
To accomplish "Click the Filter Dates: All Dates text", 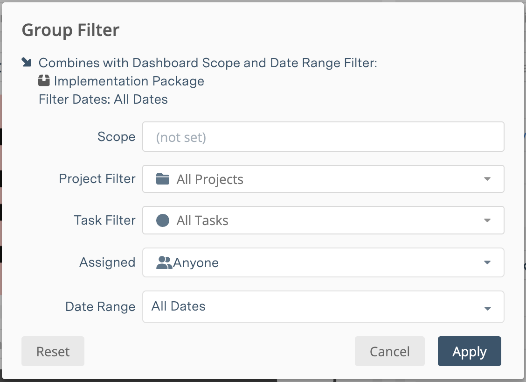I will pyautogui.click(x=103, y=99).
